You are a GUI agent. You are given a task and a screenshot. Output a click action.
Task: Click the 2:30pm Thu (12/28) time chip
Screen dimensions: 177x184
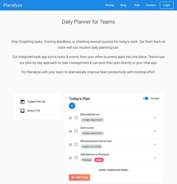click(91, 147)
